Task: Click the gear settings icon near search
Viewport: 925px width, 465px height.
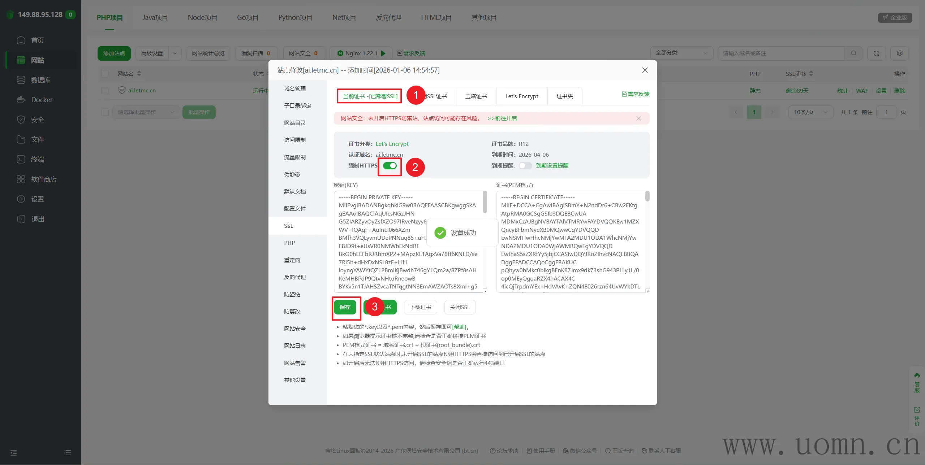Action: point(899,53)
